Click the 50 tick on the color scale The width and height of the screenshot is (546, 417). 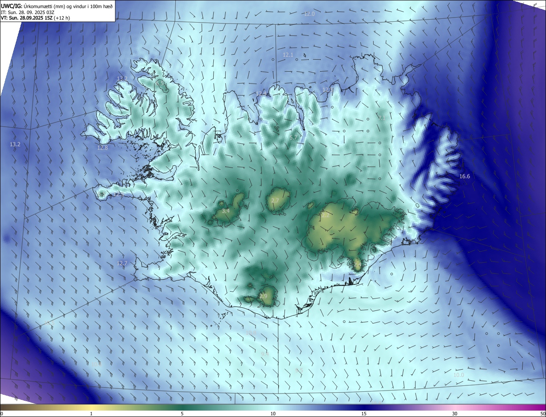tap(543, 414)
